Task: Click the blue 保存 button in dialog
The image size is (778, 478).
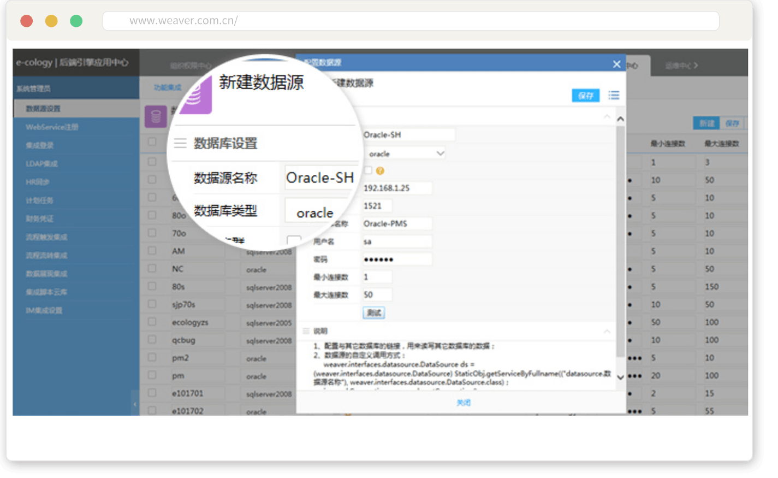Action: (x=585, y=96)
